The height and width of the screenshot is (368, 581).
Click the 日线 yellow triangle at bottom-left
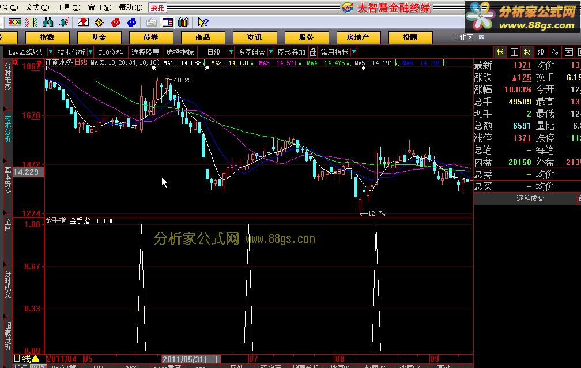tap(36, 359)
